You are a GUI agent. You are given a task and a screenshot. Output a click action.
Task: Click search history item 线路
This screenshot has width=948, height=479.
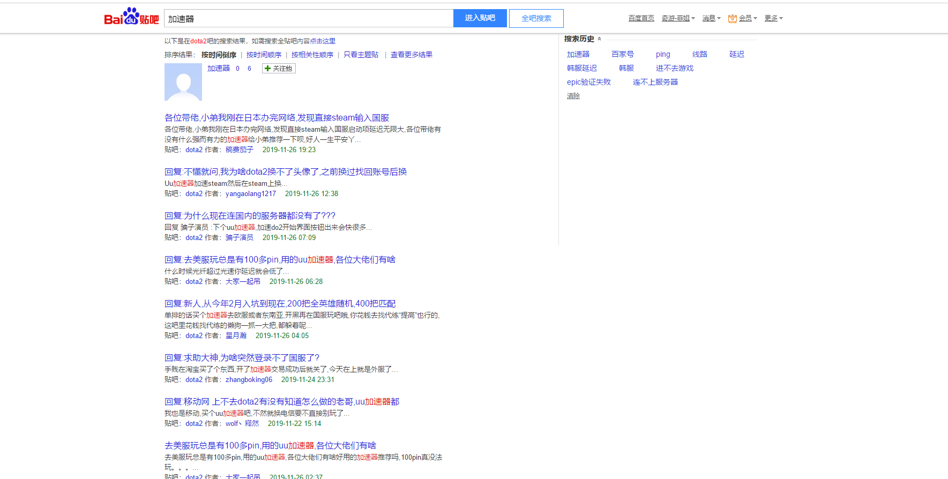(700, 54)
